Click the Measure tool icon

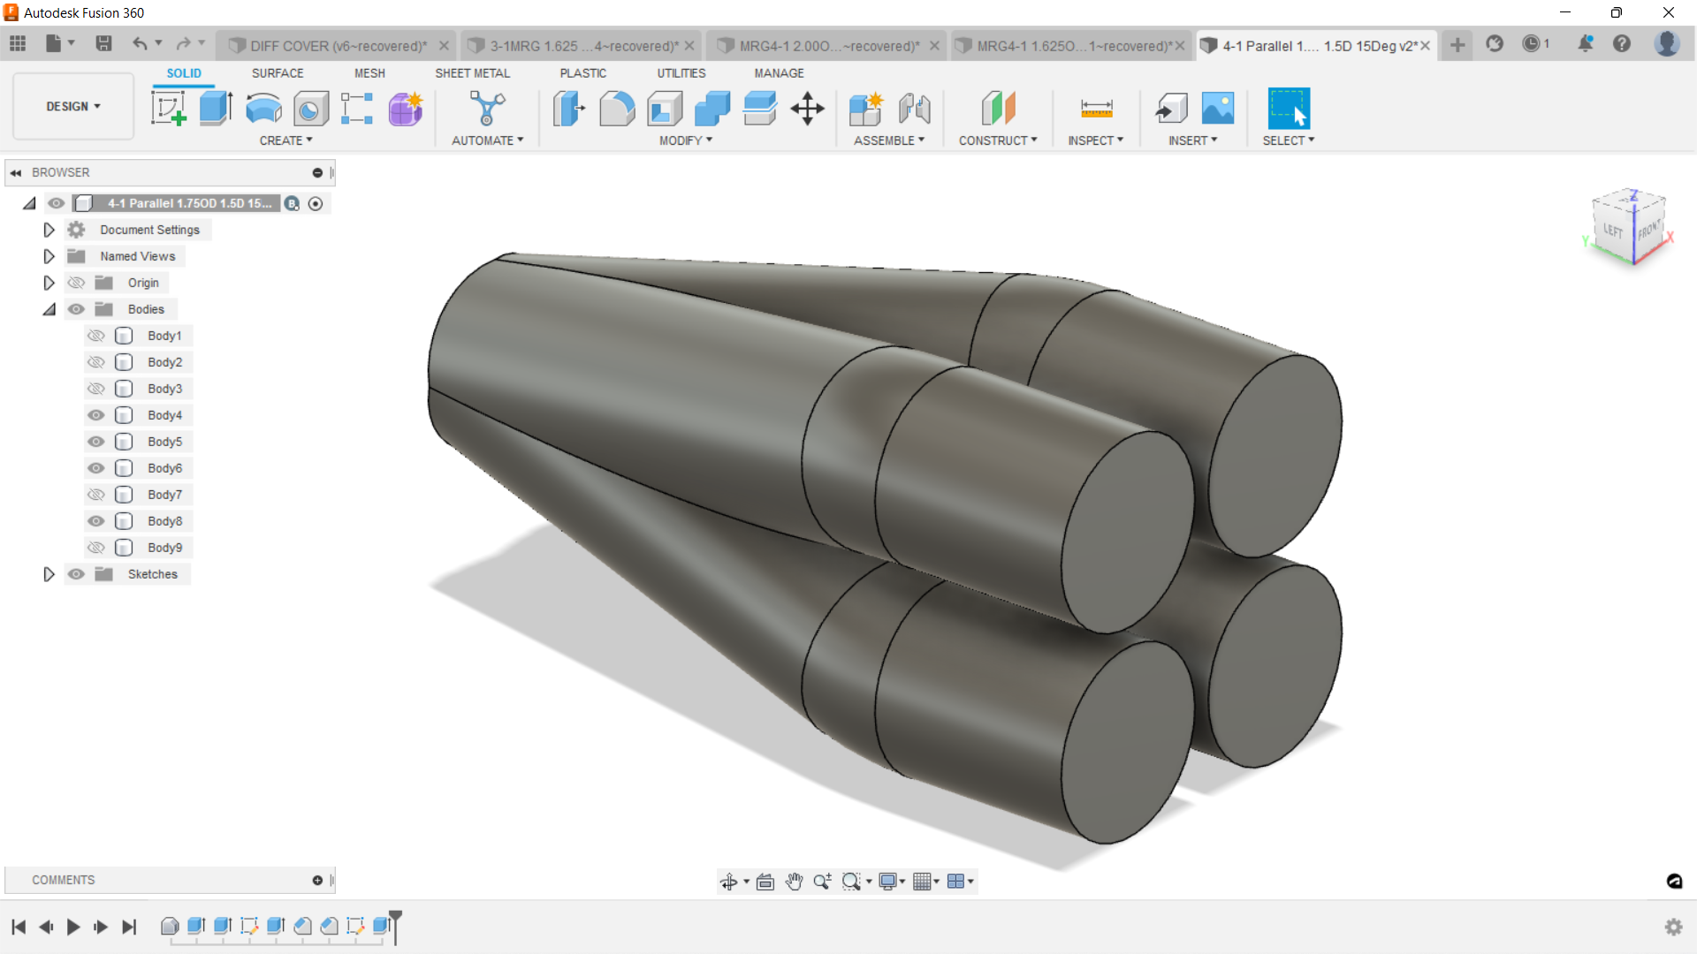[1096, 109]
